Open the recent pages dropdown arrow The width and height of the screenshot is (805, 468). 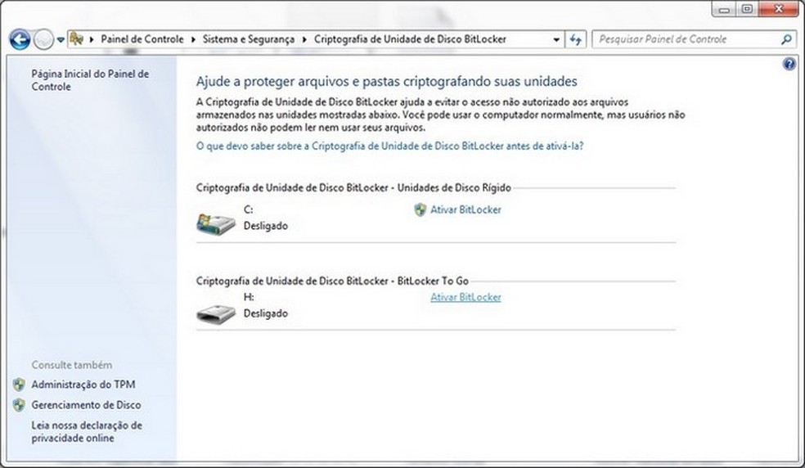pos(61,39)
